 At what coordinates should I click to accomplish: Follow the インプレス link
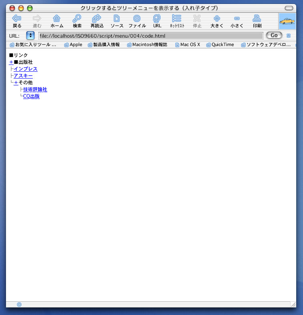click(x=26, y=69)
